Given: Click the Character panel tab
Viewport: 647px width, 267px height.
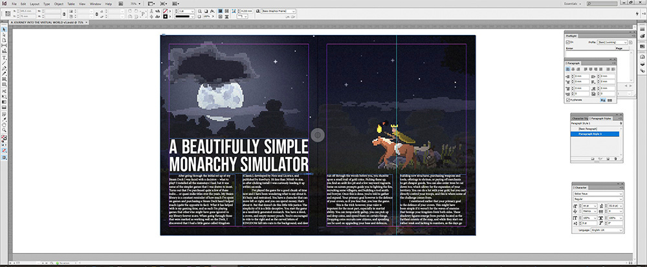Looking at the screenshot, I should pos(582,187).
